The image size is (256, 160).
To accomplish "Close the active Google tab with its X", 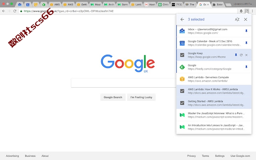I will [x=208, y=4].
